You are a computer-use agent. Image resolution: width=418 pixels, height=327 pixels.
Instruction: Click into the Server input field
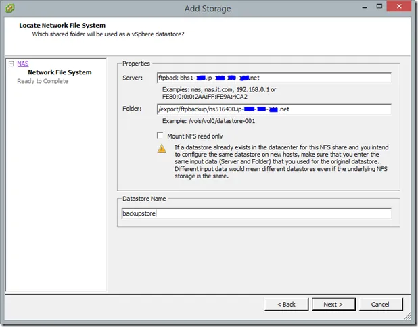pos(274,78)
